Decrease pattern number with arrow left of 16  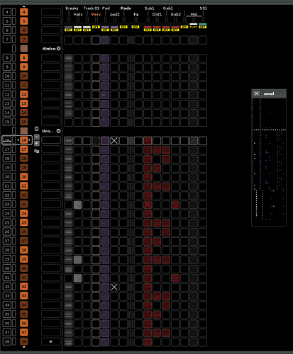[18, 140]
